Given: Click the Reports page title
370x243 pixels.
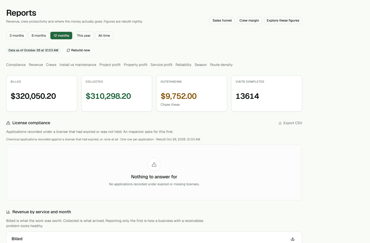Looking at the screenshot, I should click(x=21, y=13).
